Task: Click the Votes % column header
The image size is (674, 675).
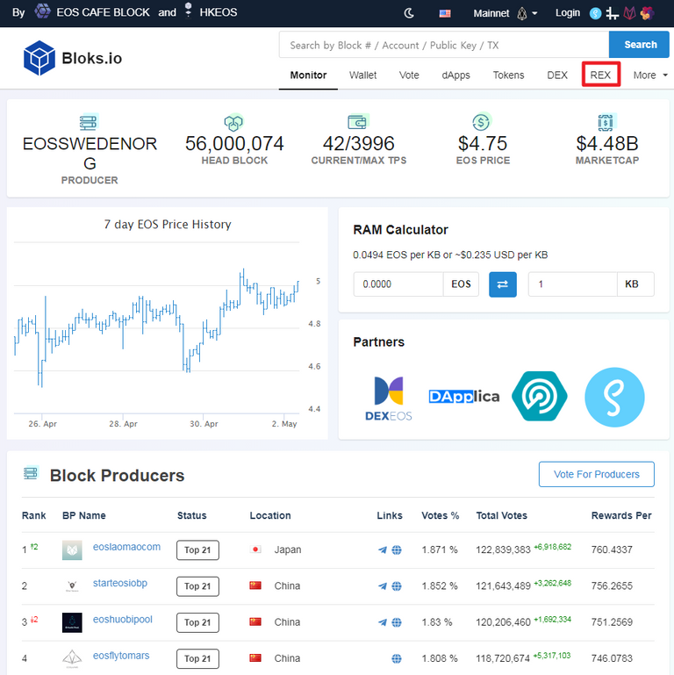Action: click(x=440, y=515)
